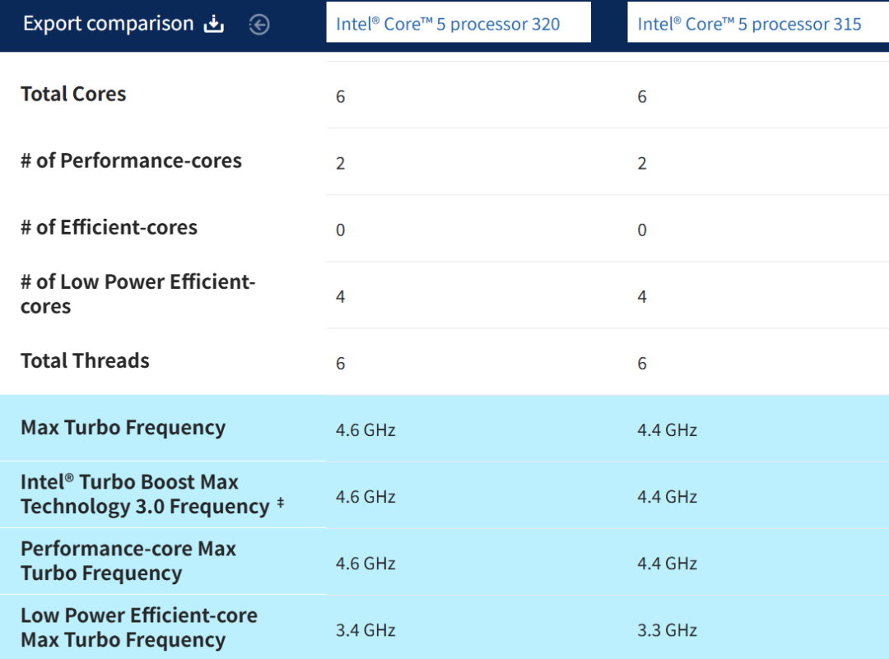The image size is (889, 659).
Task: Open Intel Core 5 processor 315 link
Action: point(750,24)
